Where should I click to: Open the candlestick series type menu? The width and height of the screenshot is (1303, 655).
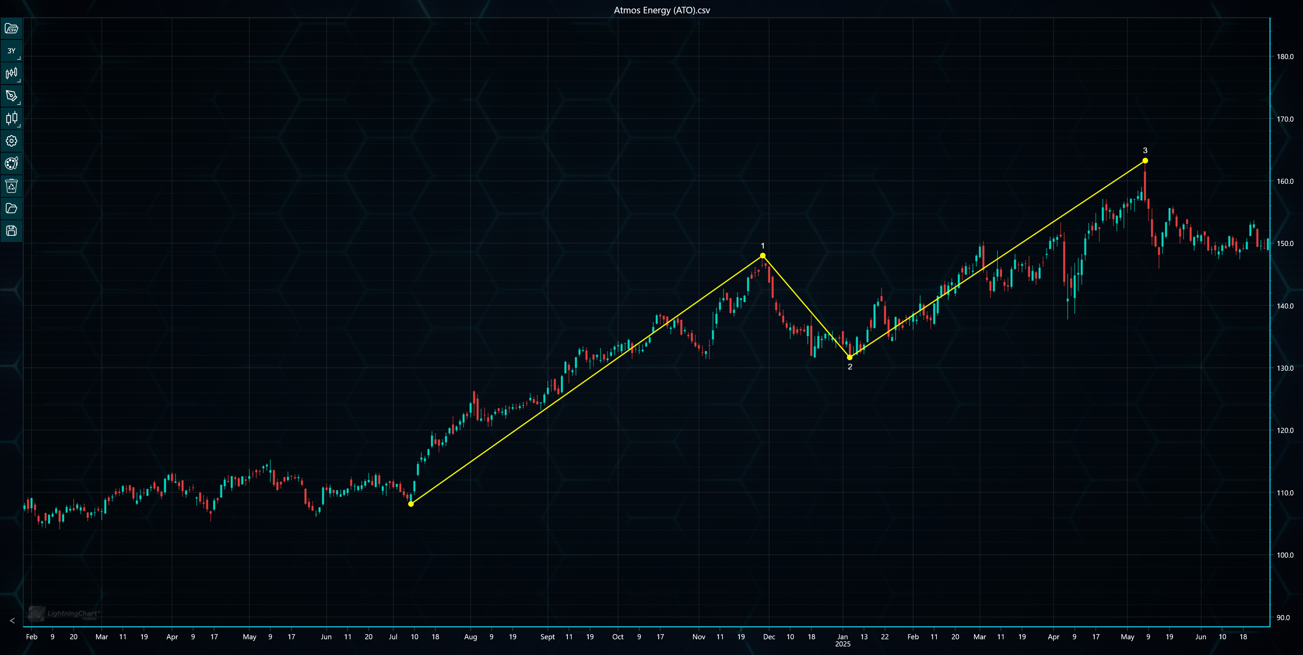click(11, 73)
